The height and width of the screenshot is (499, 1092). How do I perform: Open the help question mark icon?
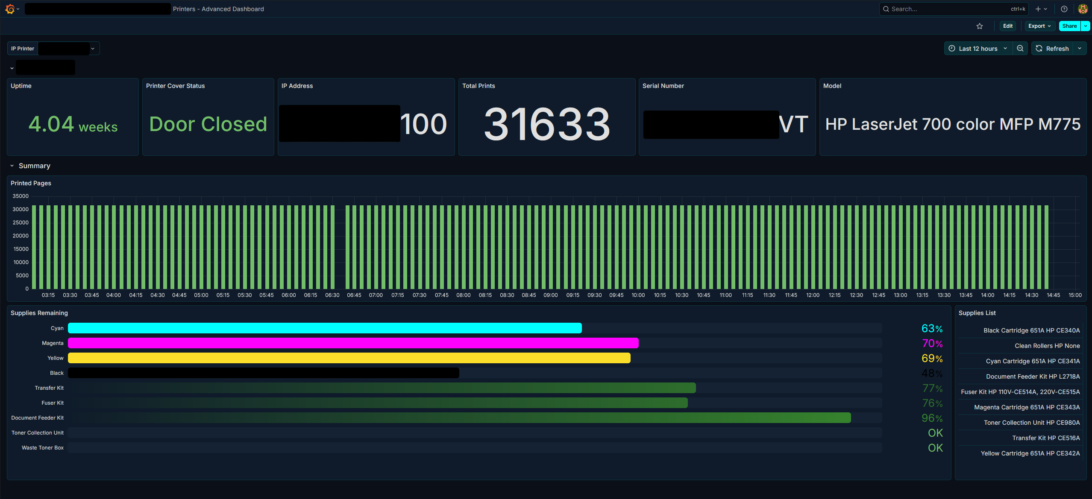click(x=1064, y=9)
